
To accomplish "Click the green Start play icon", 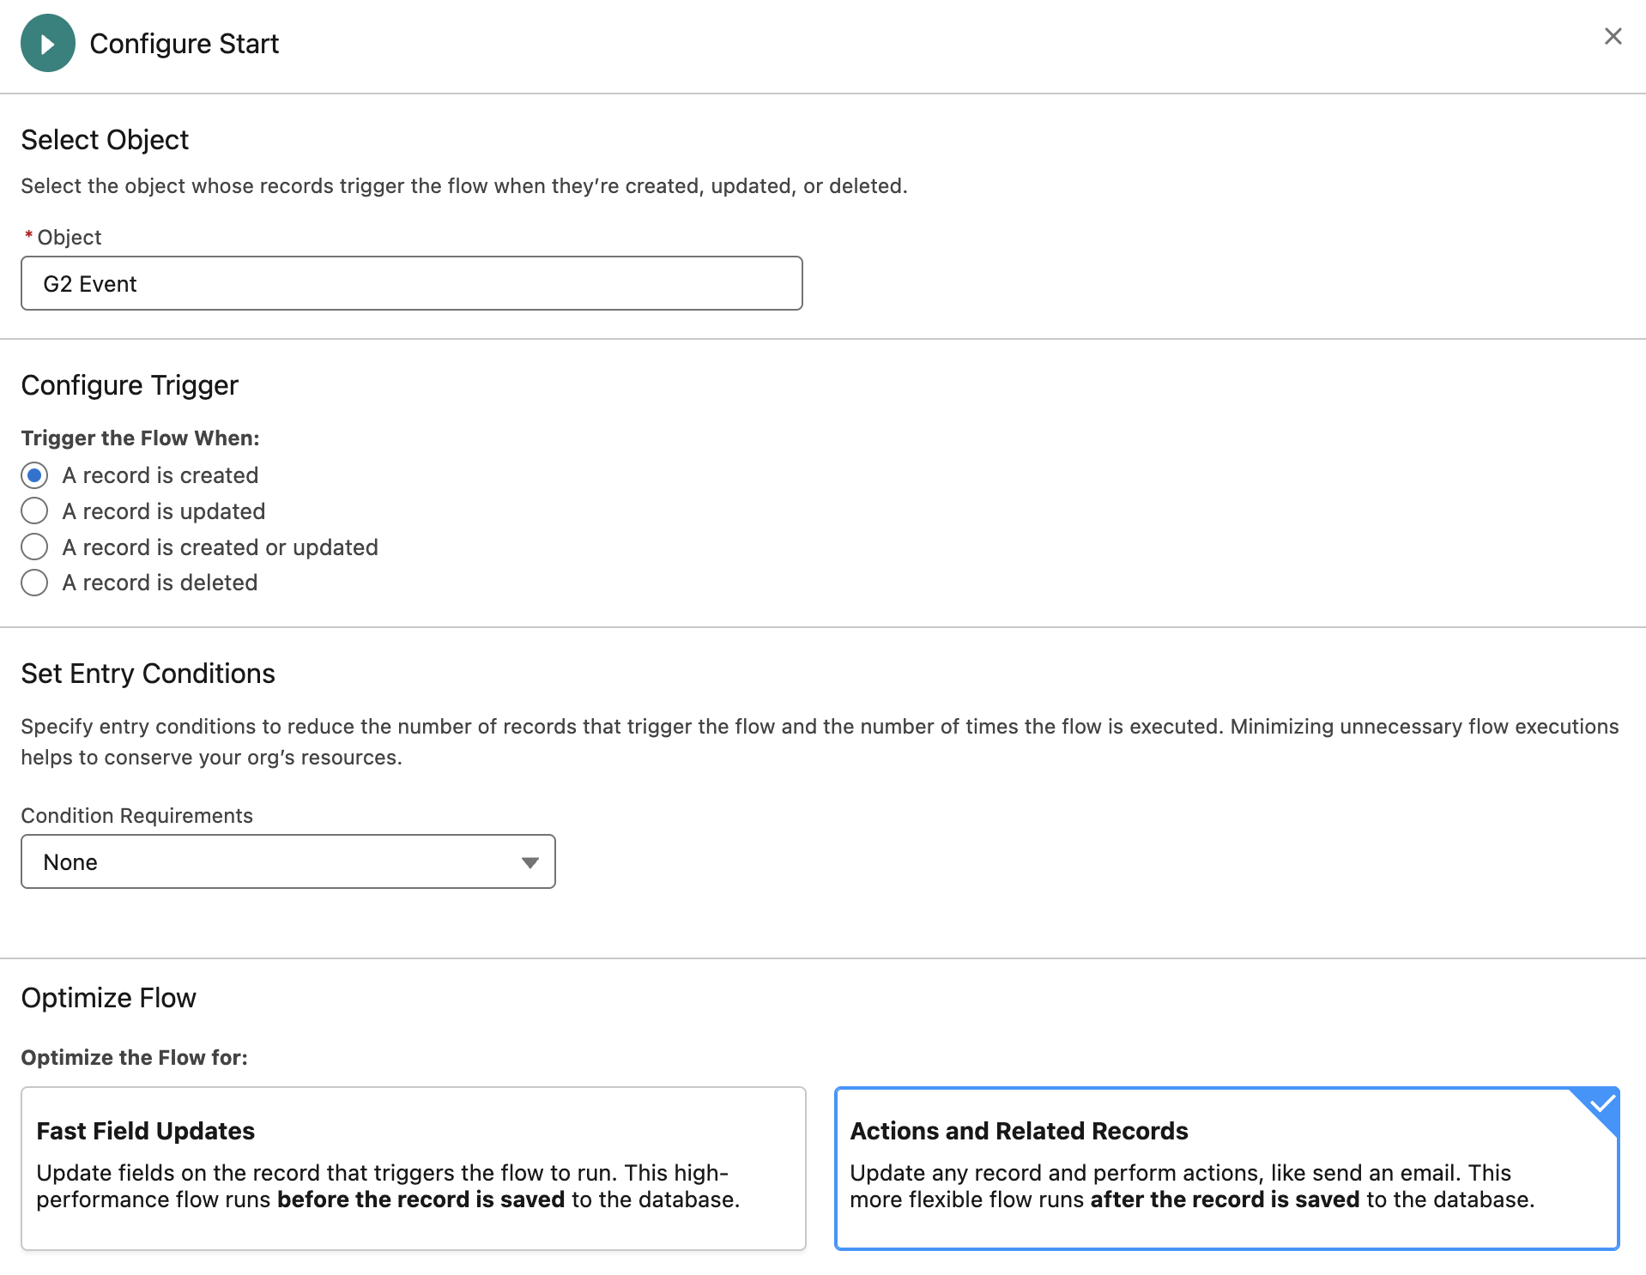I will (x=48, y=43).
